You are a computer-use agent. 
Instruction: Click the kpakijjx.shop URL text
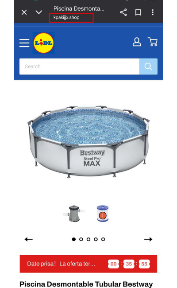(66, 17)
